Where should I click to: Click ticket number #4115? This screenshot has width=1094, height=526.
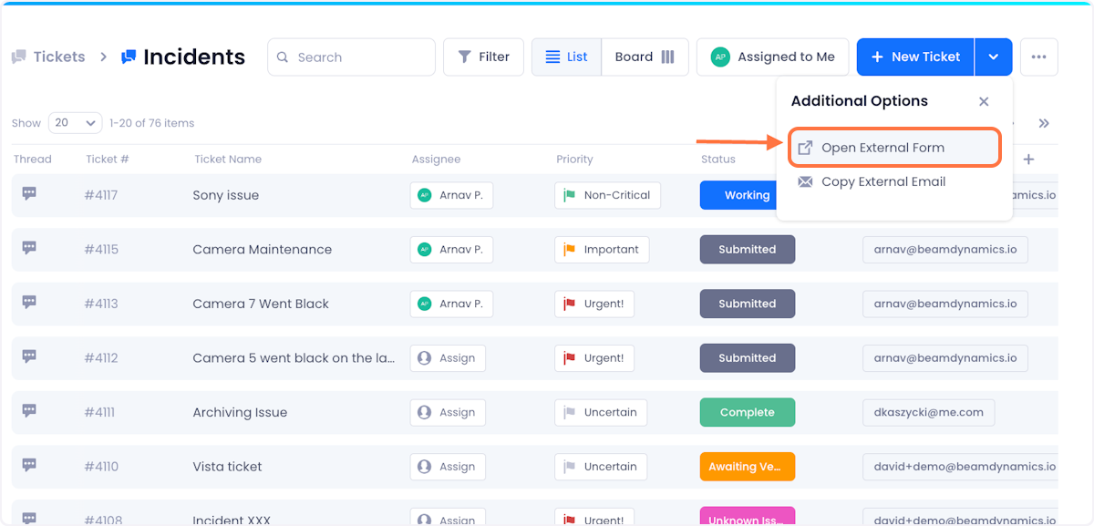click(x=101, y=249)
